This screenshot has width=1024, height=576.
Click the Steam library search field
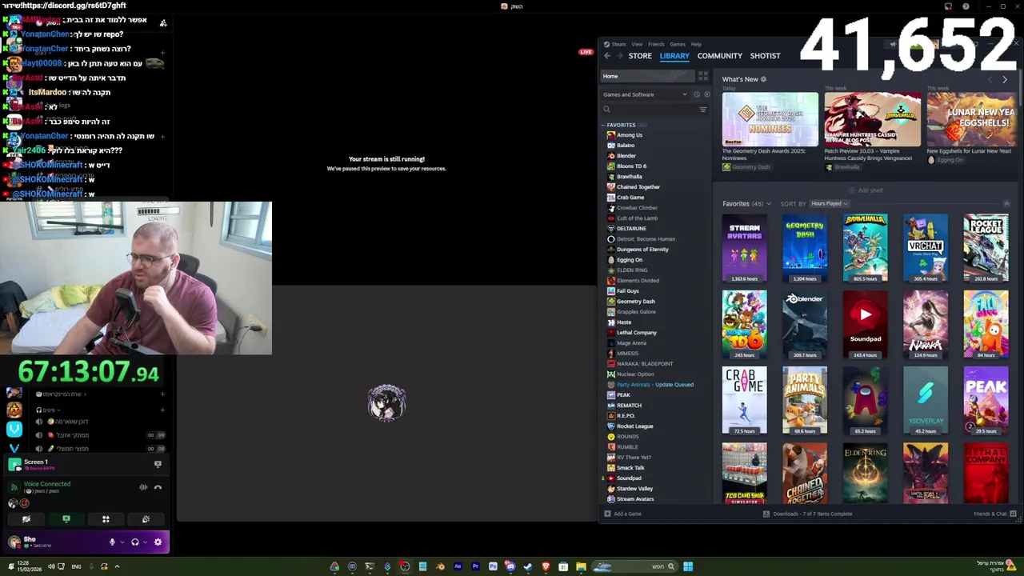[x=650, y=110]
